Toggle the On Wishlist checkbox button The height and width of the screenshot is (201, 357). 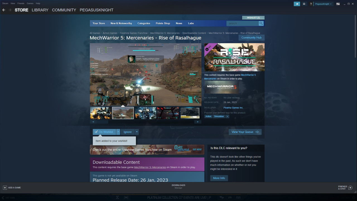pos(104,132)
